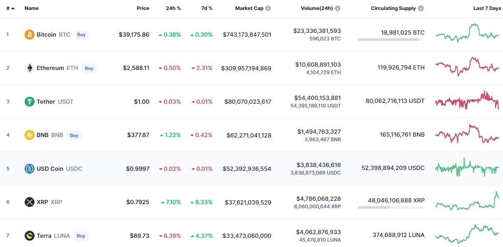Click the Buy button next to BNB
Screen dimensions: 503x247
pyautogui.click(x=74, y=135)
